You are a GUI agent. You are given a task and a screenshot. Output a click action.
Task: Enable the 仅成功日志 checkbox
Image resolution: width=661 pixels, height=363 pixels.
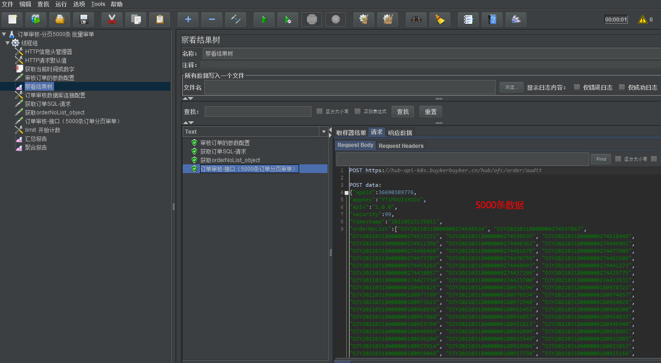(x=622, y=87)
